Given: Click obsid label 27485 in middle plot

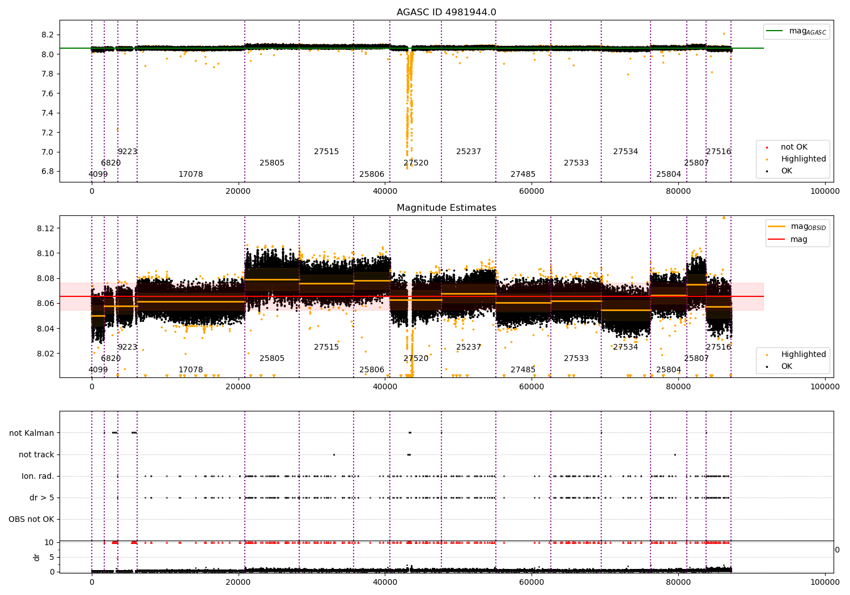Looking at the screenshot, I should click(523, 370).
